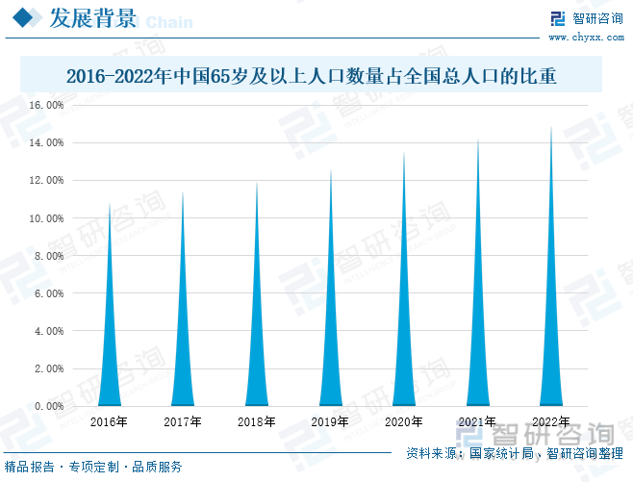Click the 2.00% axis label
This screenshot has height=482, width=633.
pos(49,368)
